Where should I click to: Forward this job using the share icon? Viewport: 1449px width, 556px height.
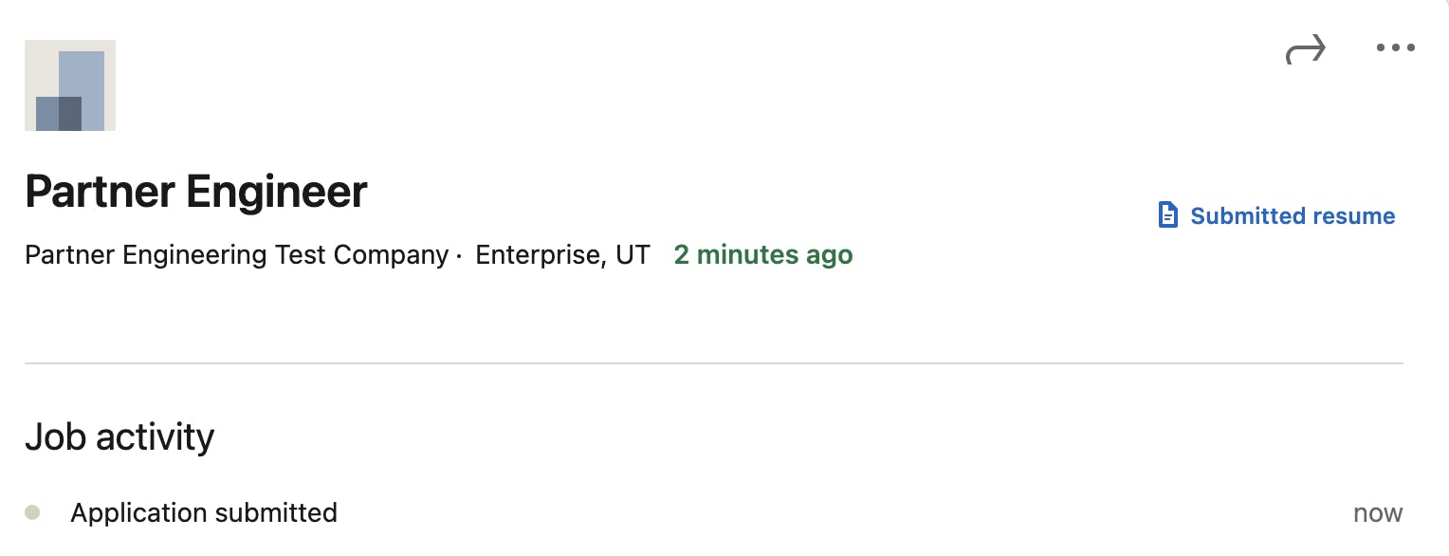pos(1307,48)
